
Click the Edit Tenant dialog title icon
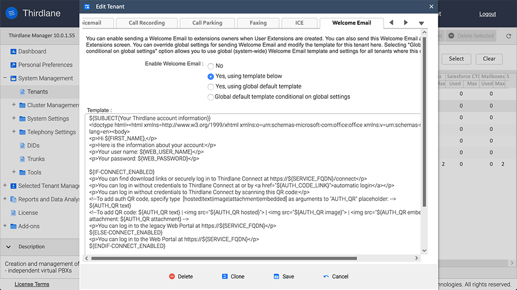(87, 7)
